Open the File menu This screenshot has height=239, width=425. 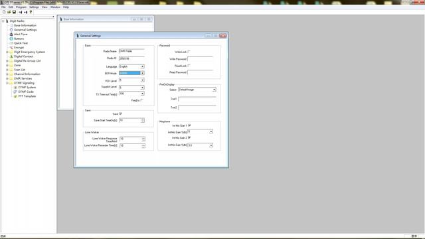[3, 7]
